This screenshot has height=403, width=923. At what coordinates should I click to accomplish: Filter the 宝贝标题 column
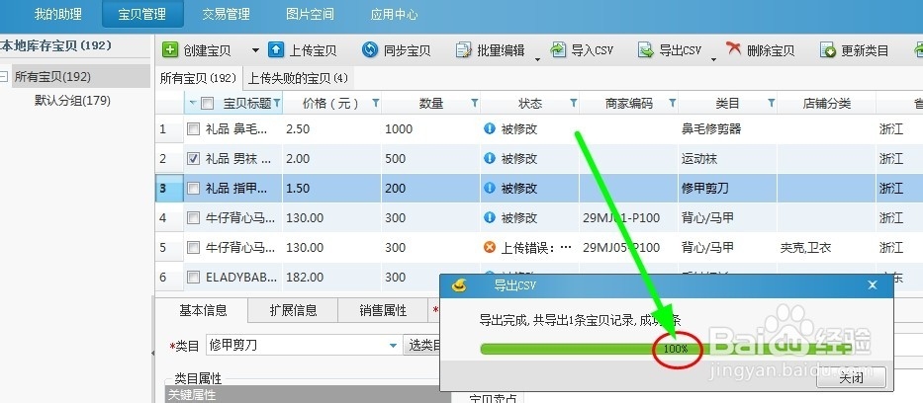pos(277,104)
